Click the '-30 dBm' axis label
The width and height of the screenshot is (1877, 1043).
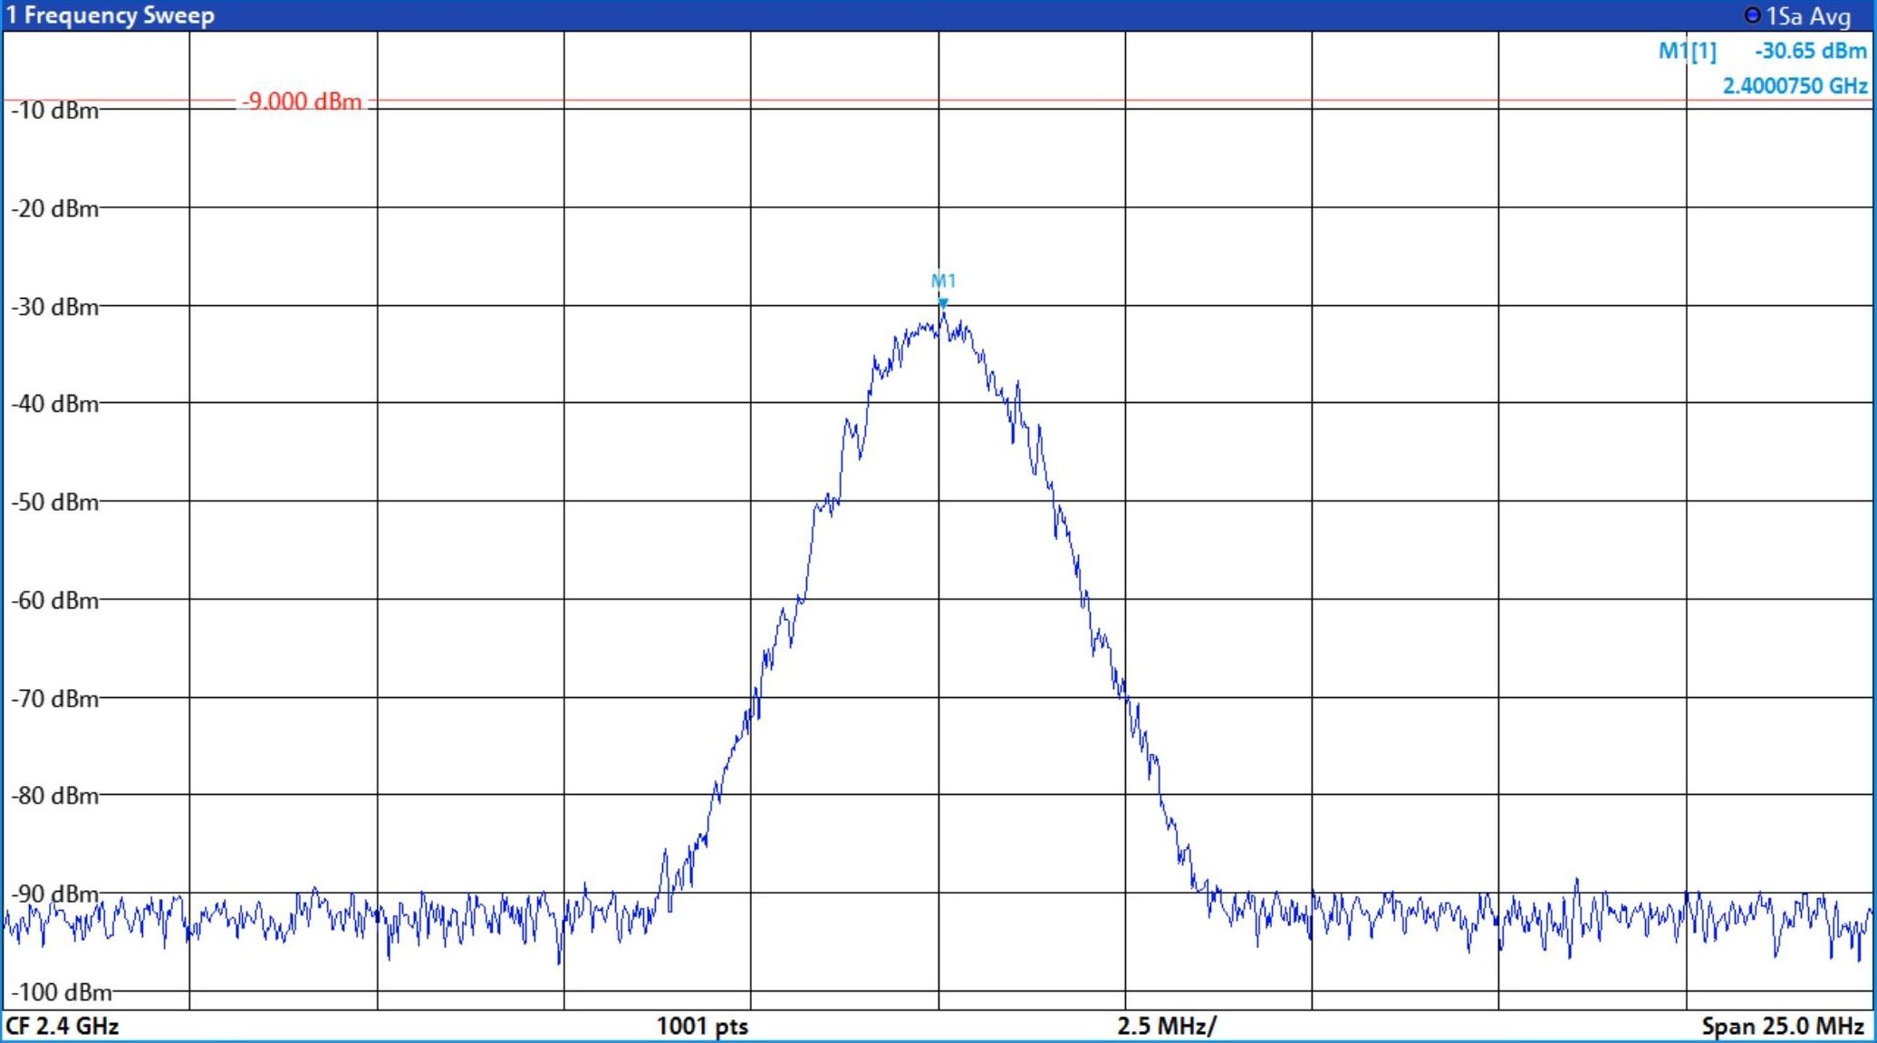pyautogui.click(x=54, y=307)
